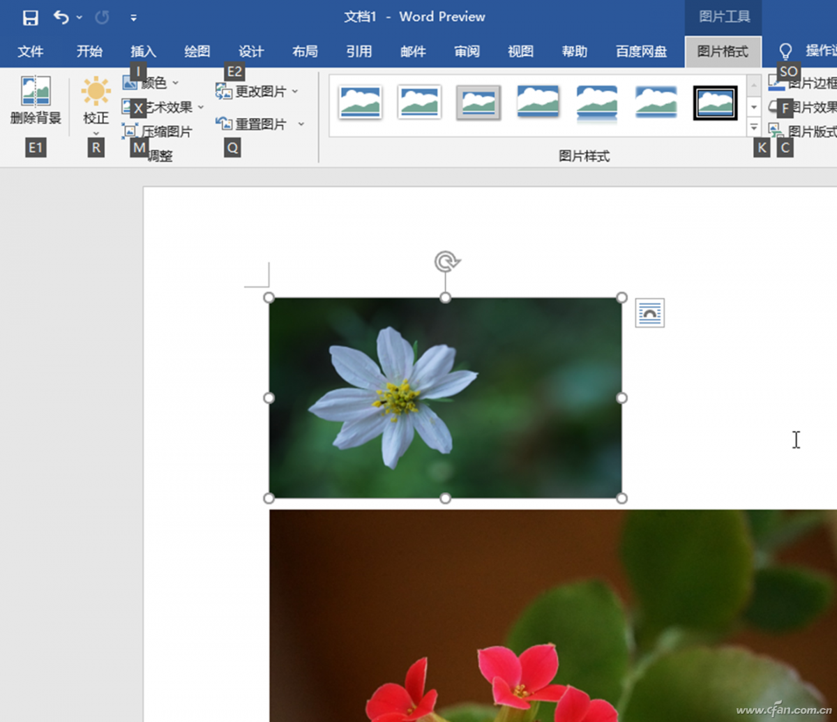The width and height of the screenshot is (837, 722).
Task: Click the right-middle resize handle of the white flower picture
Action: point(622,398)
